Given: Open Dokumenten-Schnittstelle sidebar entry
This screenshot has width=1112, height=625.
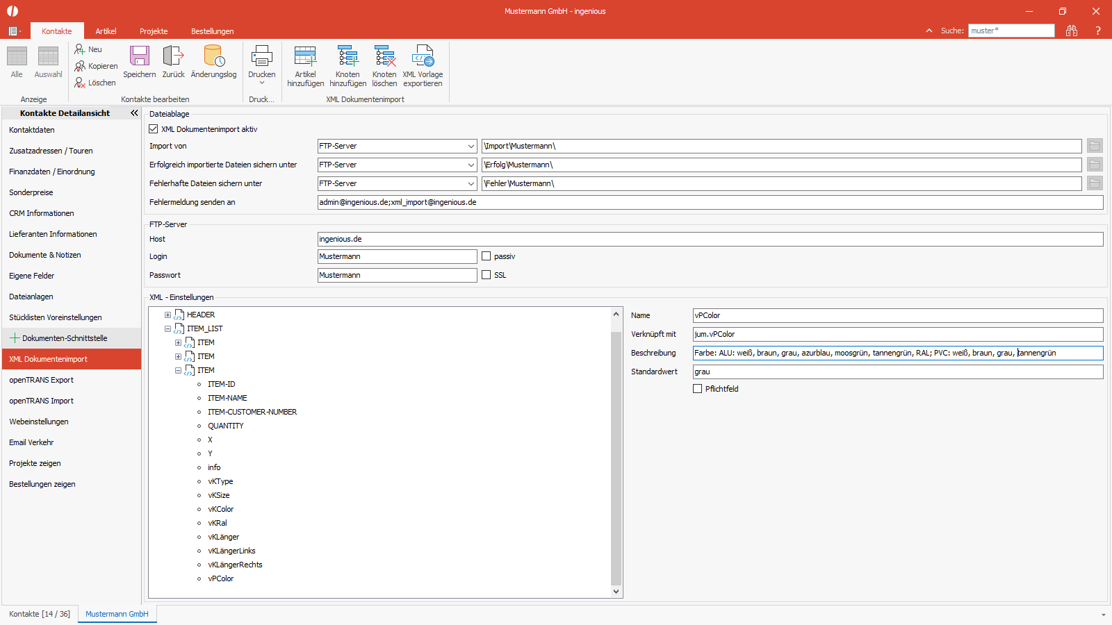Looking at the screenshot, I should (72, 338).
